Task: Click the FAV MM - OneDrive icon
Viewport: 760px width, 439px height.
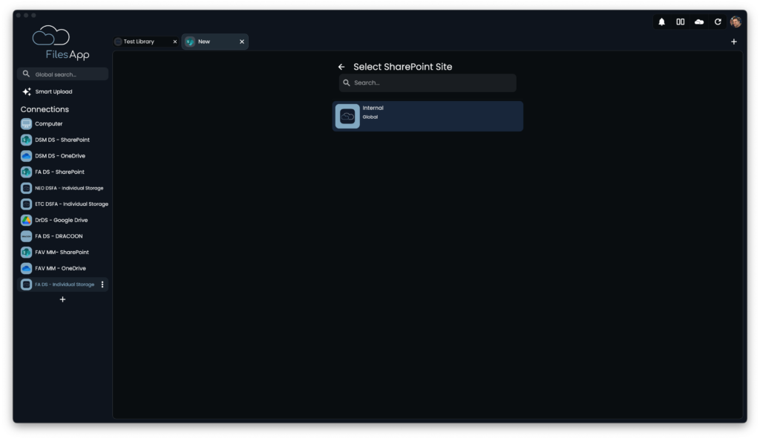Action: tap(26, 267)
